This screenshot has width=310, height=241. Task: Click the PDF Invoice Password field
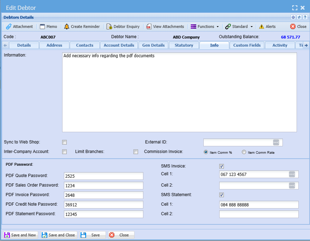103,195
